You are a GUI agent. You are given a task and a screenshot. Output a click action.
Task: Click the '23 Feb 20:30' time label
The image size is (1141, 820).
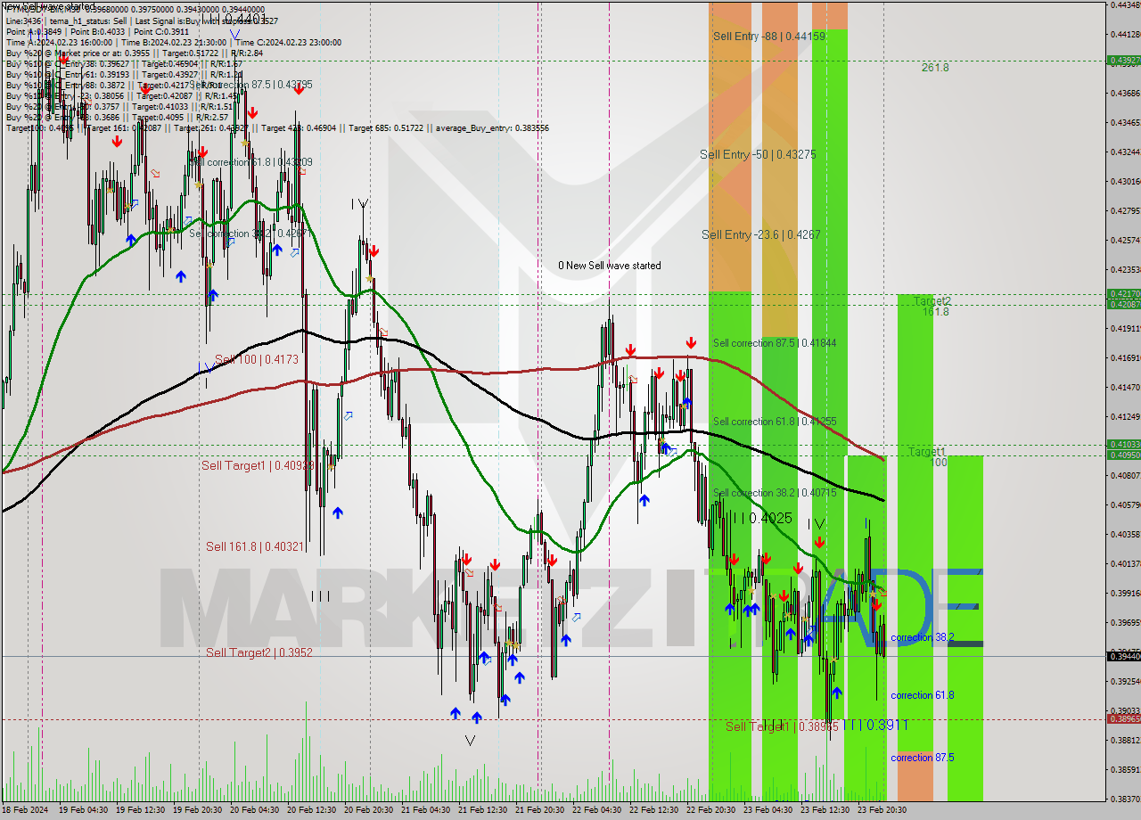tap(882, 810)
